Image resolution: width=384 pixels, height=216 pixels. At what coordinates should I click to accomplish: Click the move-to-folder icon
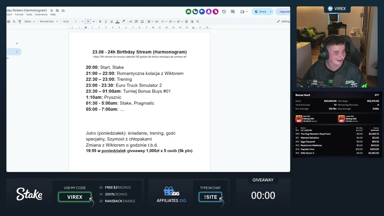[x=57, y=10]
